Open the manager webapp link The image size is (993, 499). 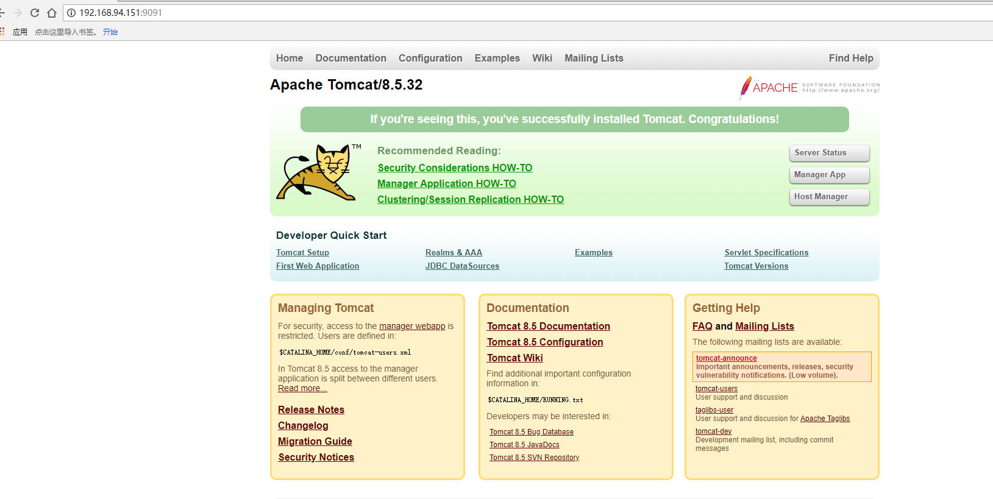[412, 327]
